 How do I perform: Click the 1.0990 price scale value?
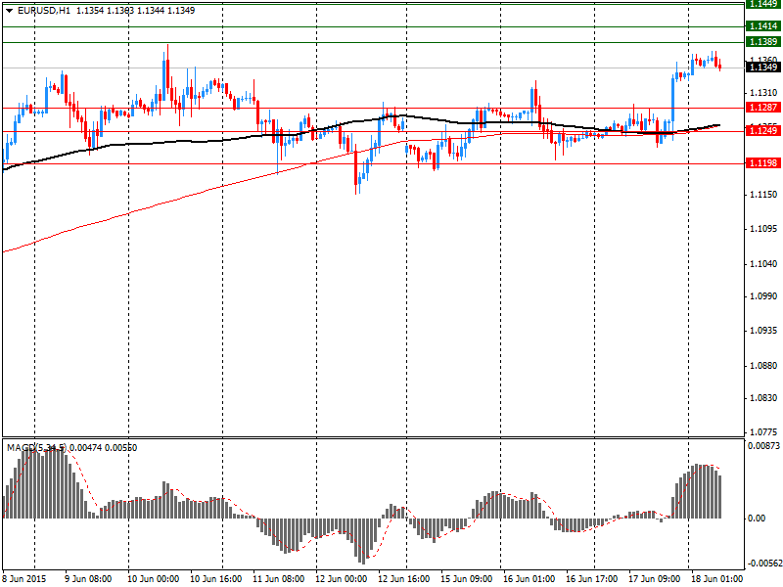(763, 296)
